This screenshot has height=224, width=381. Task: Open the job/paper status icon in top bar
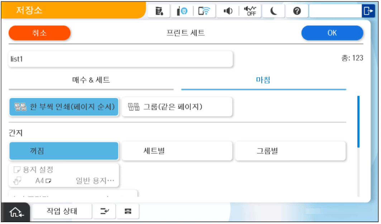pyautogui.click(x=159, y=11)
